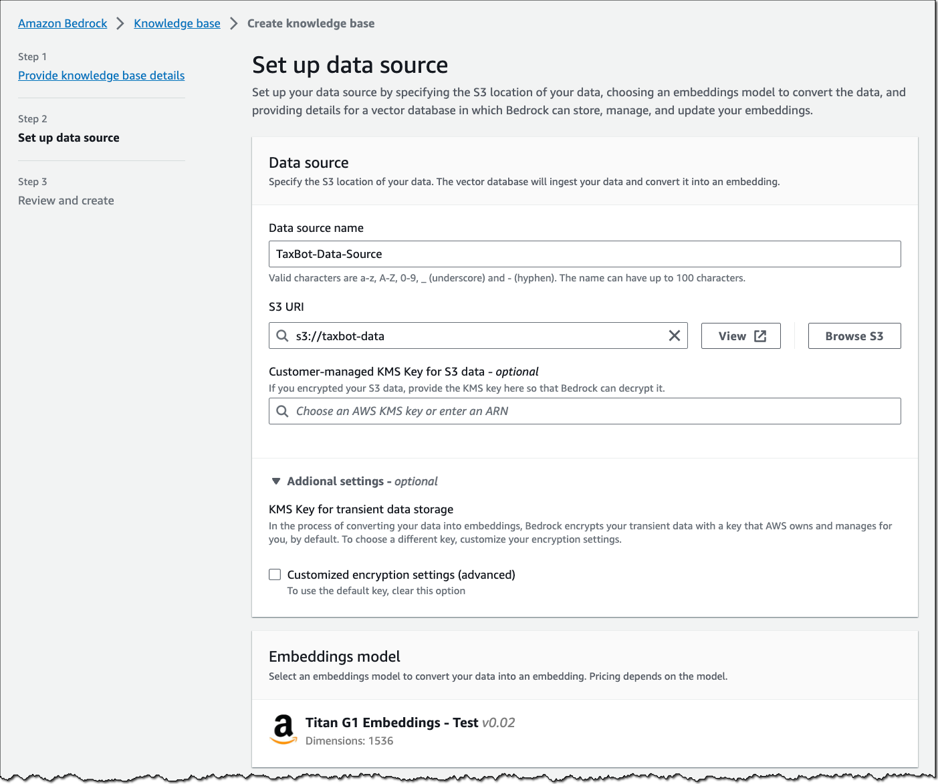Click the Create knowledge base breadcrumb label
The height and width of the screenshot is (784, 938).
coord(311,23)
